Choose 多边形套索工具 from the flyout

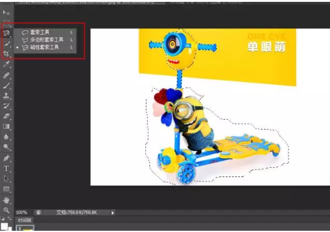click(x=45, y=39)
